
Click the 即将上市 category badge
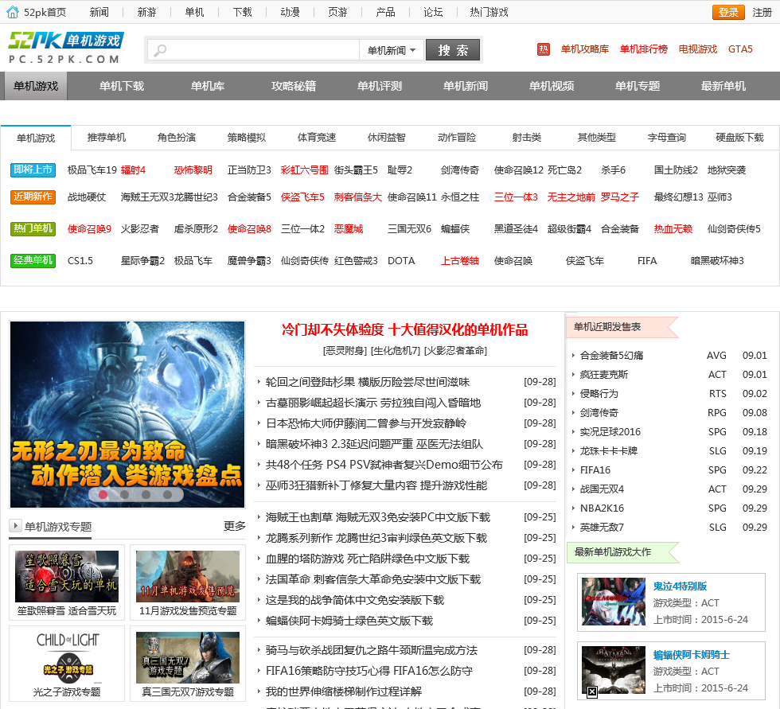click(x=33, y=170)
